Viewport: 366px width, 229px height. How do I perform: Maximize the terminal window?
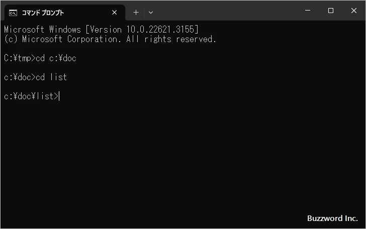pos(331,11)
